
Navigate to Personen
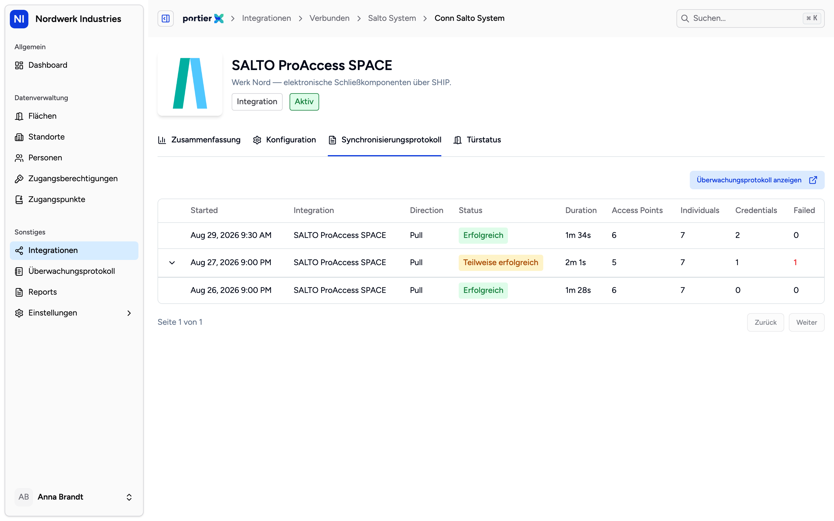point(74,158)
